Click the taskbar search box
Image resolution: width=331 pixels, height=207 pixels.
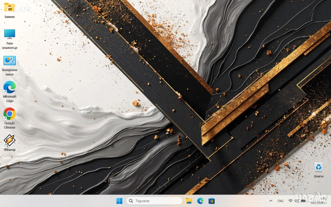click(155, 201)
